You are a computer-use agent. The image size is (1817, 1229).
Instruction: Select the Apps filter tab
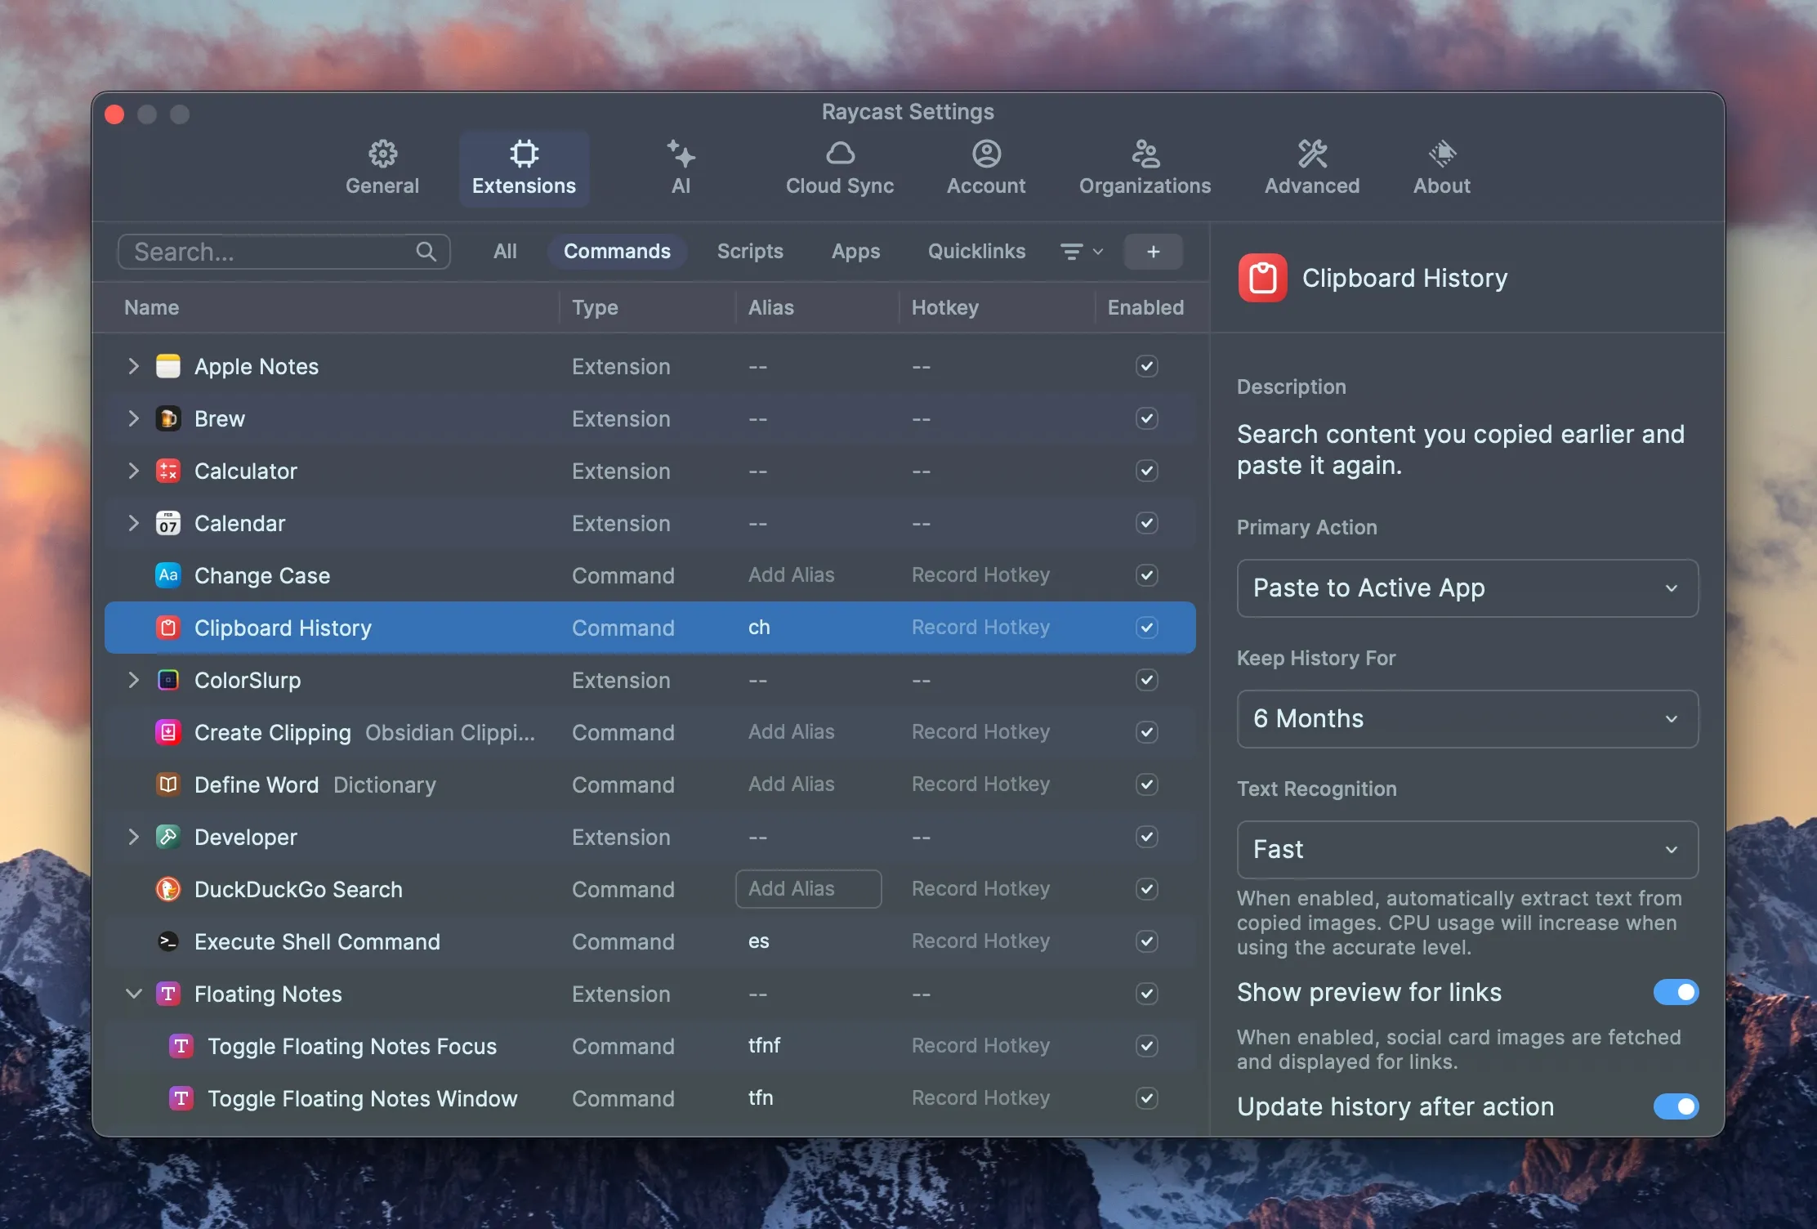855,251
